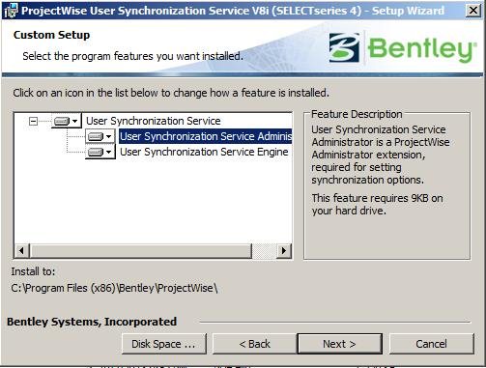The image size is (486, 368).
Task: Click the drive icon for the root feature
Action: click(x=62, y=121)
